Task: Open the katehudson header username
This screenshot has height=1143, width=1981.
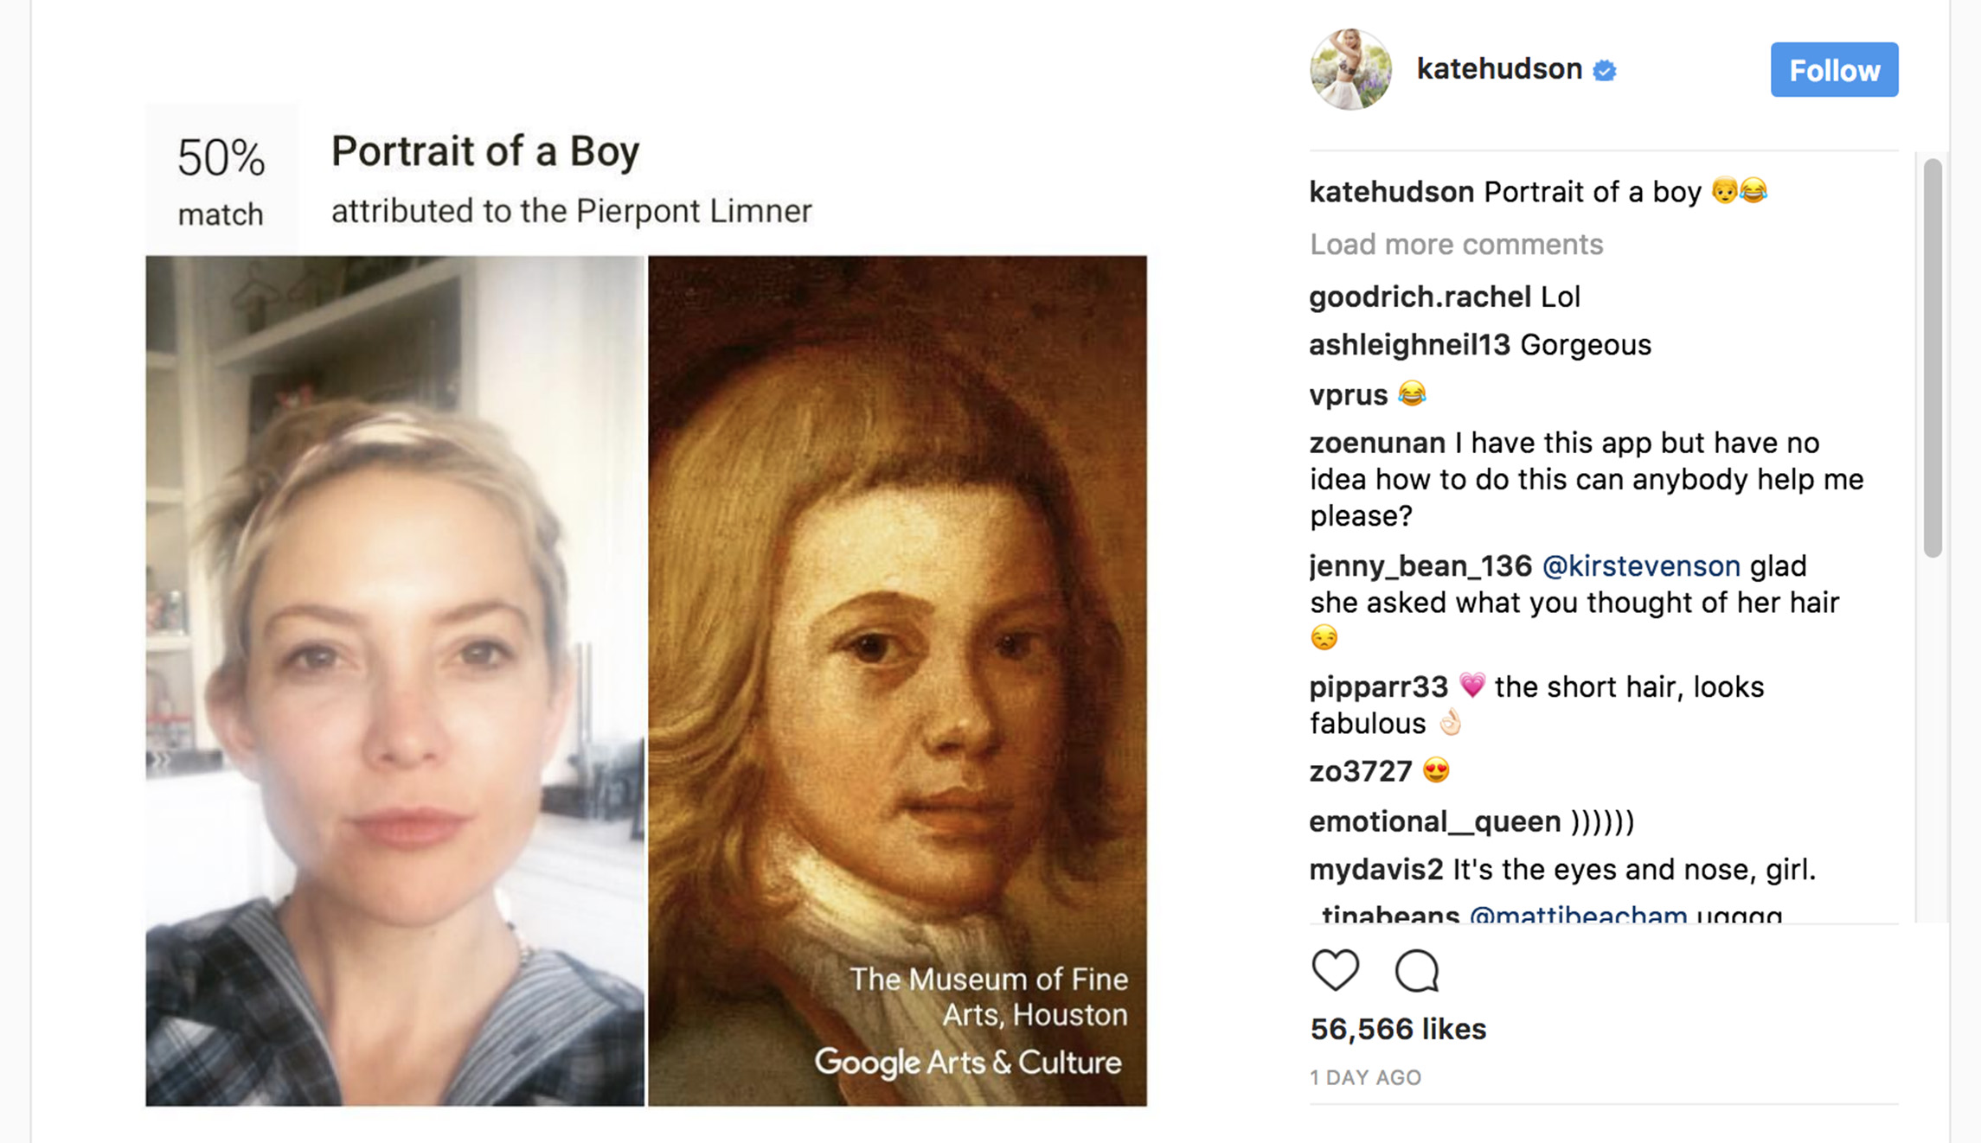Action: (1498, 69)
